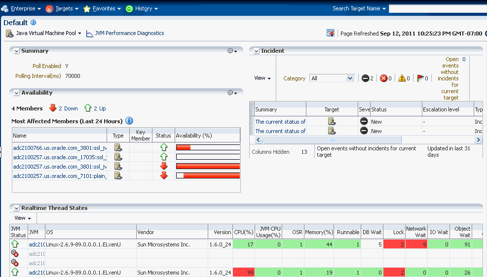This screenshot has height=277, width=487.
Task: Open the Incident View menu
Action: [262, 78]
